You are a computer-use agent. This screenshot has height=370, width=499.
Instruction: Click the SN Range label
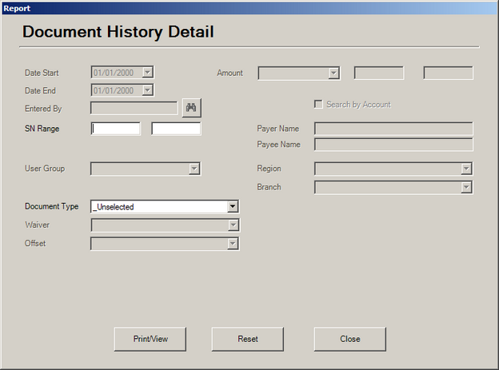coord(42,129)
